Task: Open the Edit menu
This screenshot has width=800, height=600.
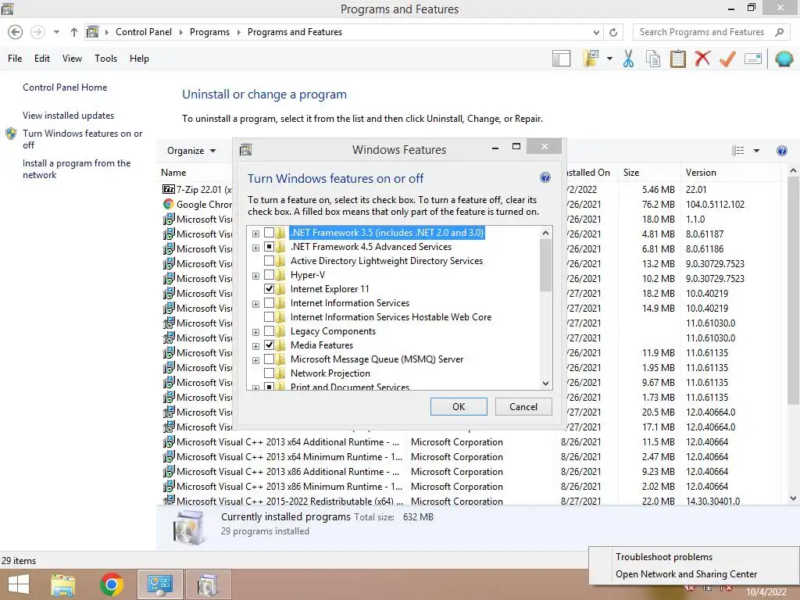Action: tap(42, 59)
